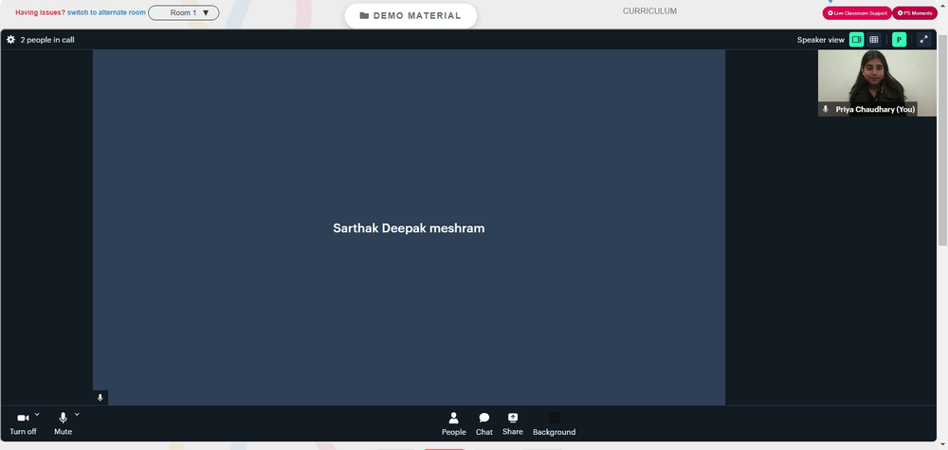Mute the microphone
The height and width of the screenshot is (450, 948).
pos(63,423)
